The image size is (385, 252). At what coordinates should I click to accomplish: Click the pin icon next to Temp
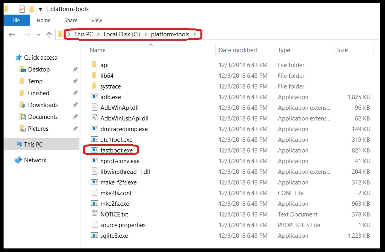75,81
